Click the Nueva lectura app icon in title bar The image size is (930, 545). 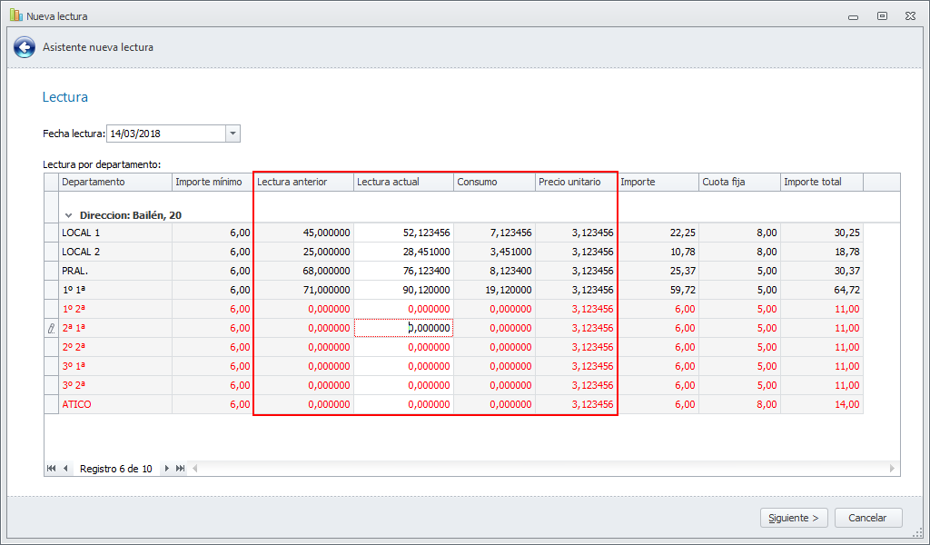pyautogui.click(x=15, y=15)
